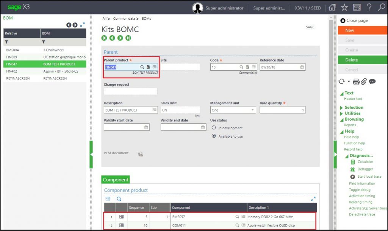Open the row card icon for COM011 line
Viewport: 388px width, 231px height.
pyautogui.click(x=121, y=225)
